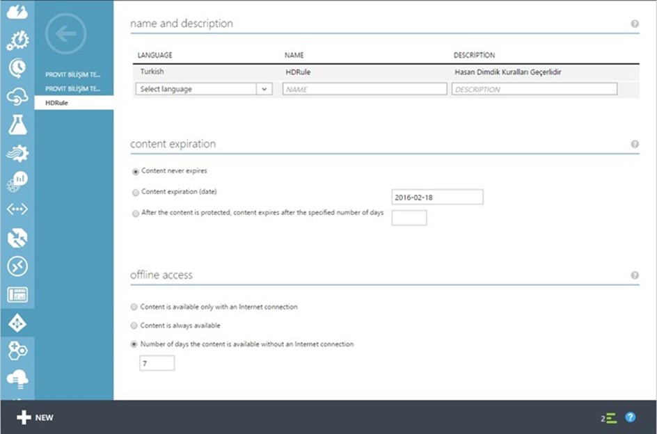Open the Scheduler clock sidebar icon
This screenshot has height=434, width=657.
click(x=17, y=68)
